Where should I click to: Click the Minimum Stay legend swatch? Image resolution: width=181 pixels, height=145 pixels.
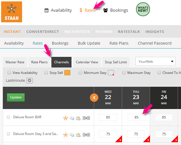(111, 73)
